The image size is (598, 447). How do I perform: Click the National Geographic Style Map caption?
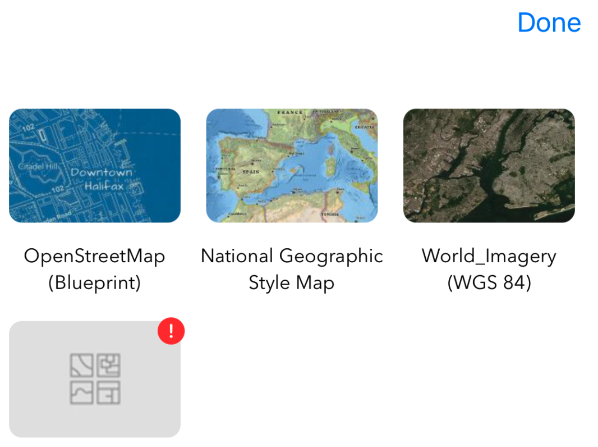click(292, 269)
